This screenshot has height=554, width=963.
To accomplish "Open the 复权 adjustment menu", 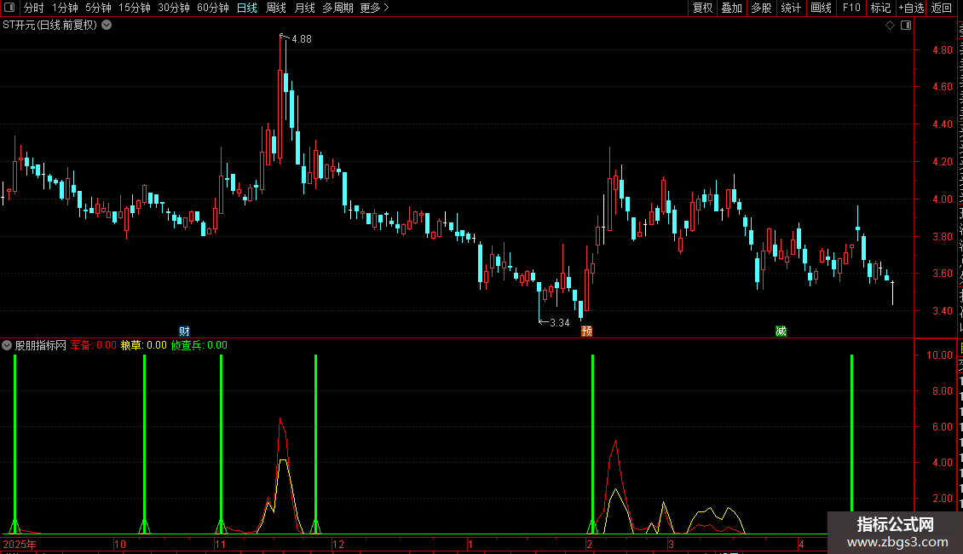I will [x=702, y=8].
